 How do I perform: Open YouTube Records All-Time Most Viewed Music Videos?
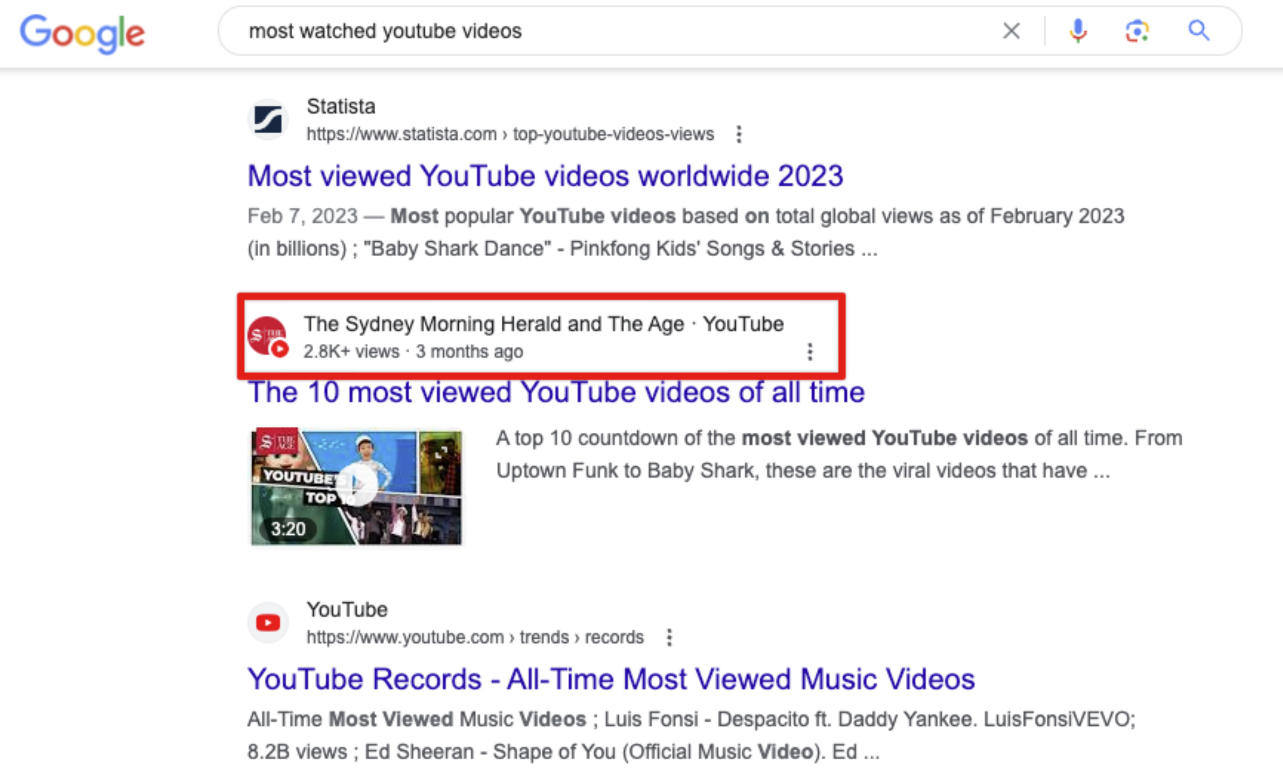[610, 679]
